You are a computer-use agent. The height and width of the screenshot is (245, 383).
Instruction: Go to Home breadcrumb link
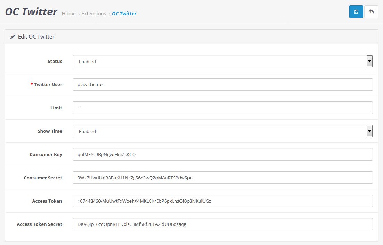(x=69, y=14)
